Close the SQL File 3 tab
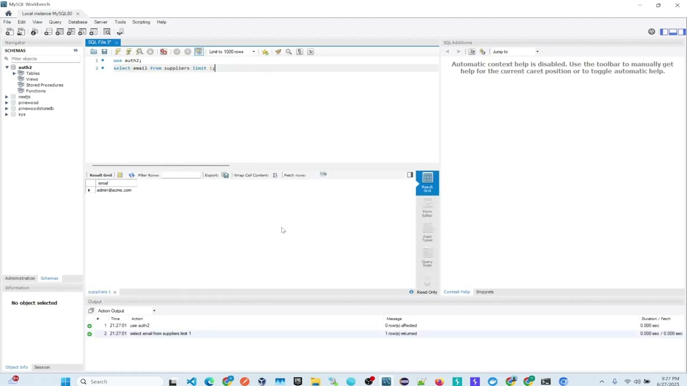Screen dimensions: 687x386 (116, 42)
